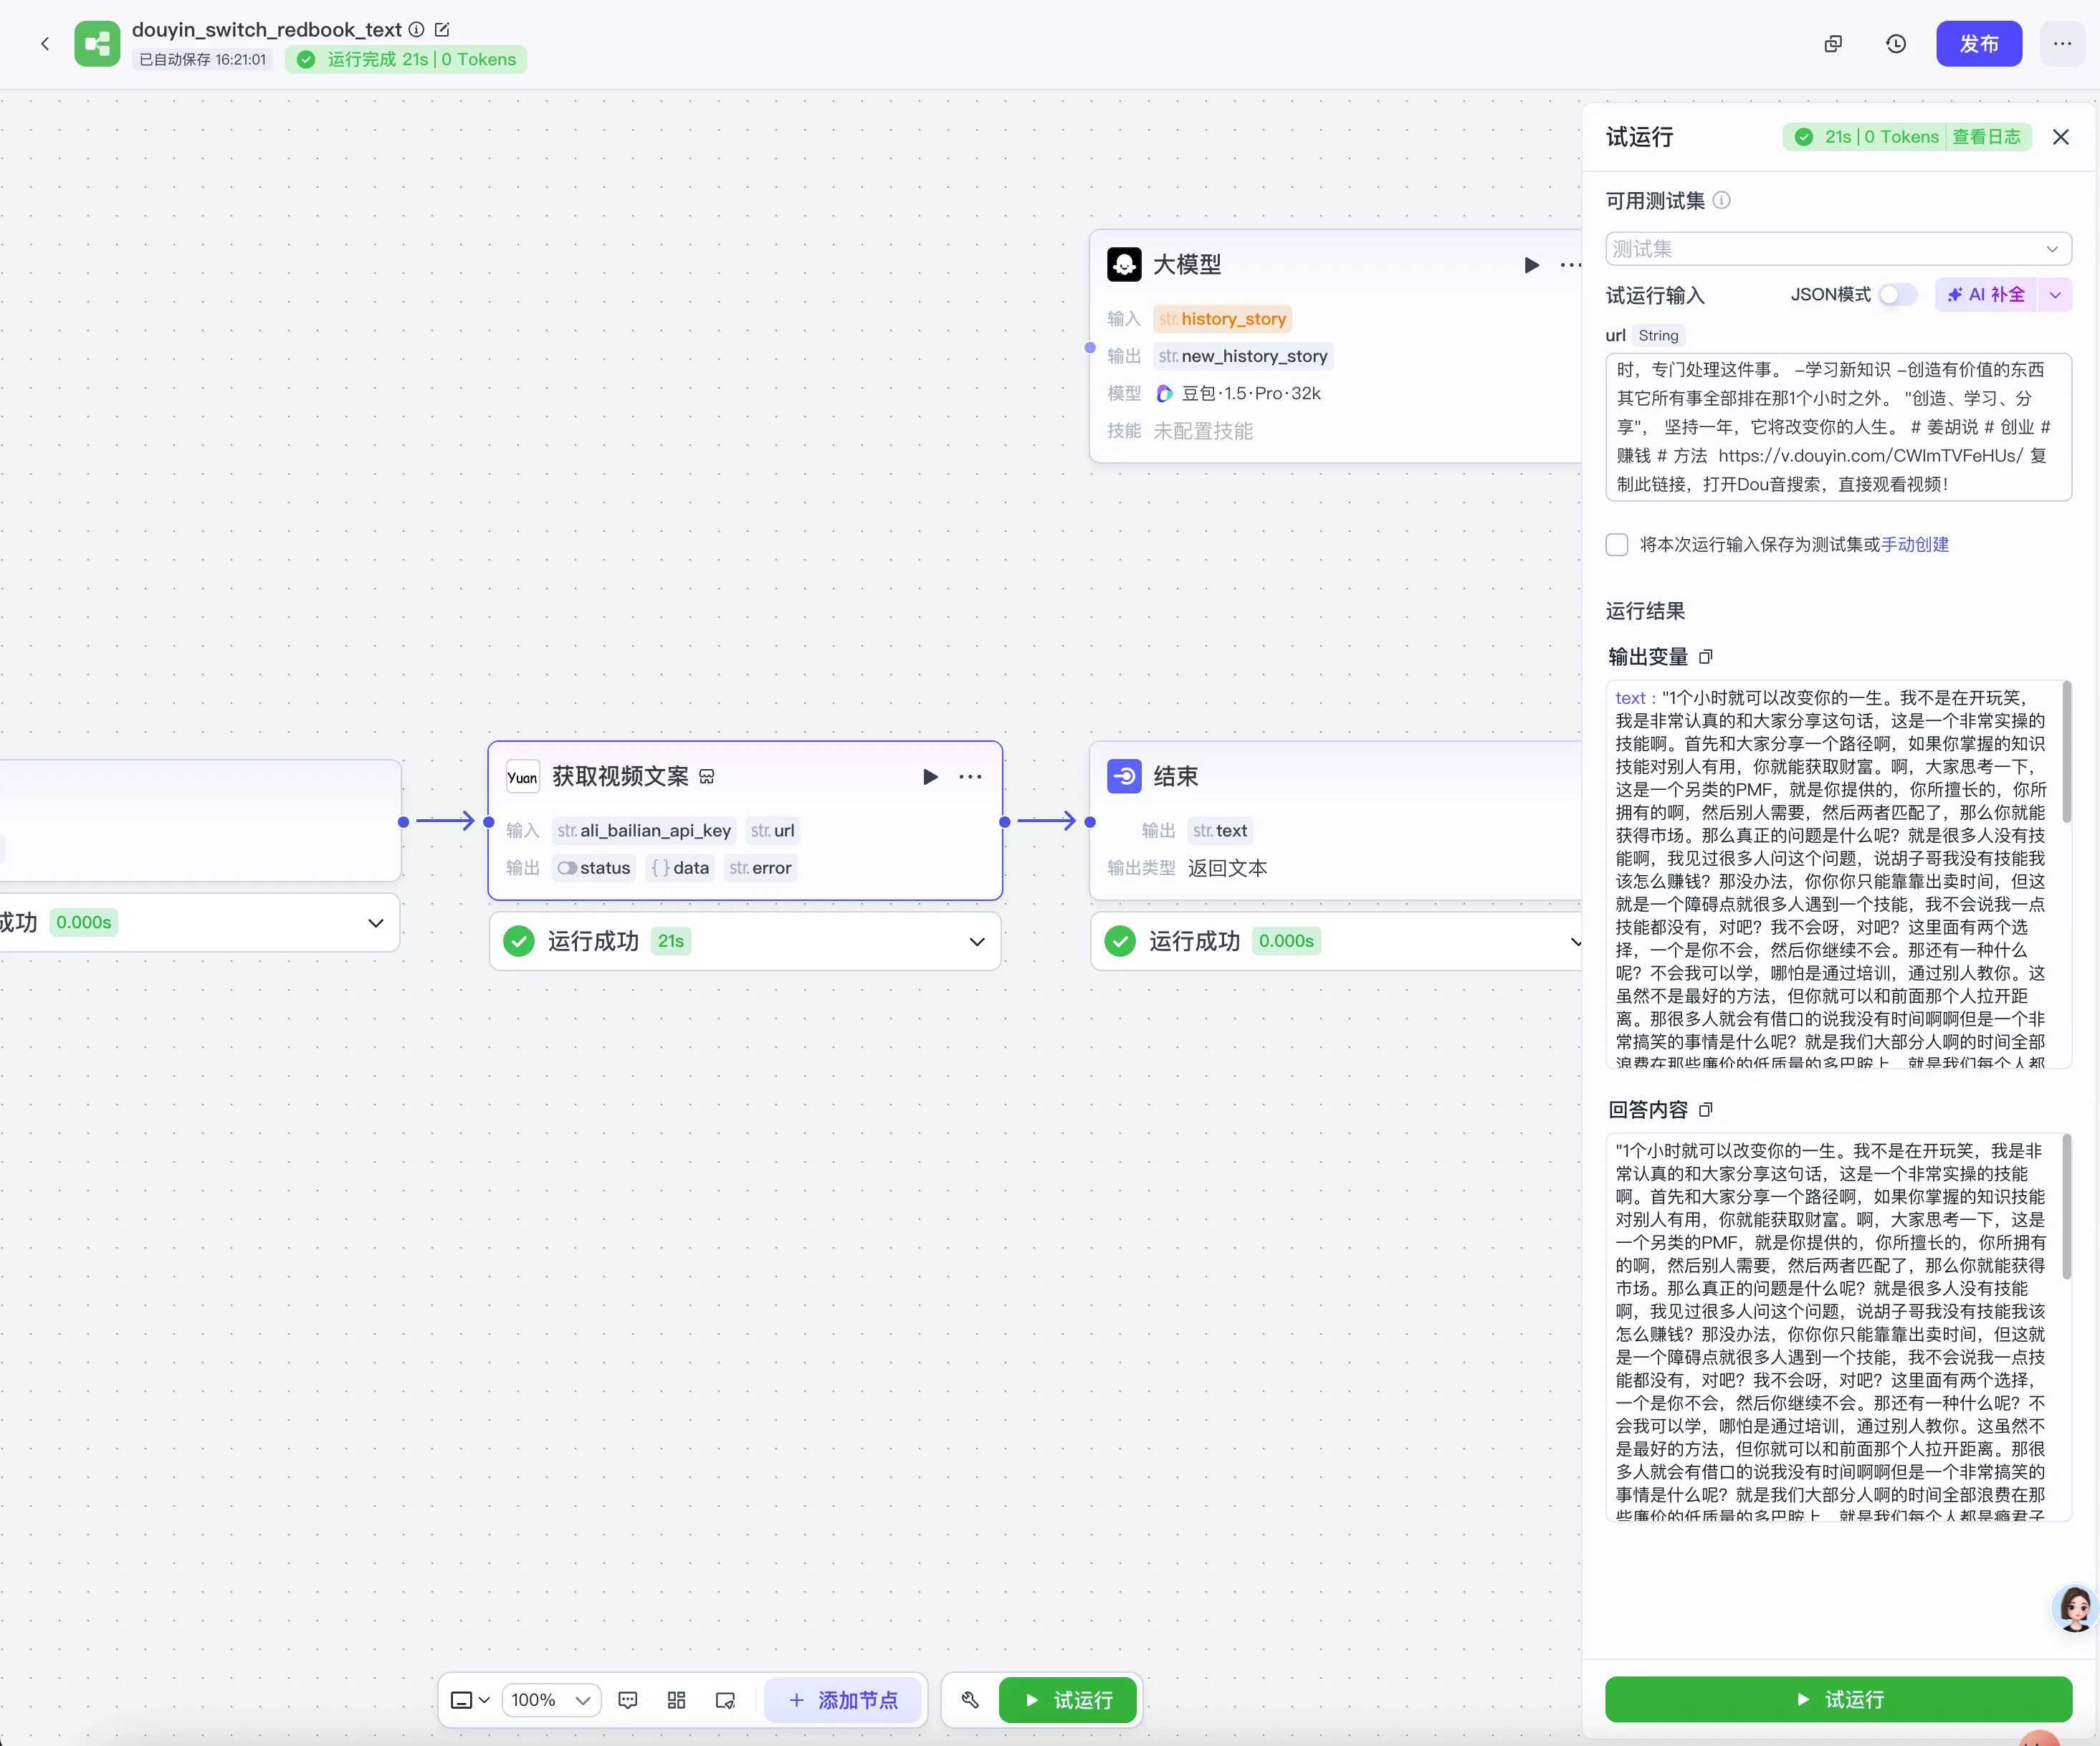This screenshot has width=2100, height=1746.
Task: Click the duplicate workflow icon in header
Action: coord(1833,44)
